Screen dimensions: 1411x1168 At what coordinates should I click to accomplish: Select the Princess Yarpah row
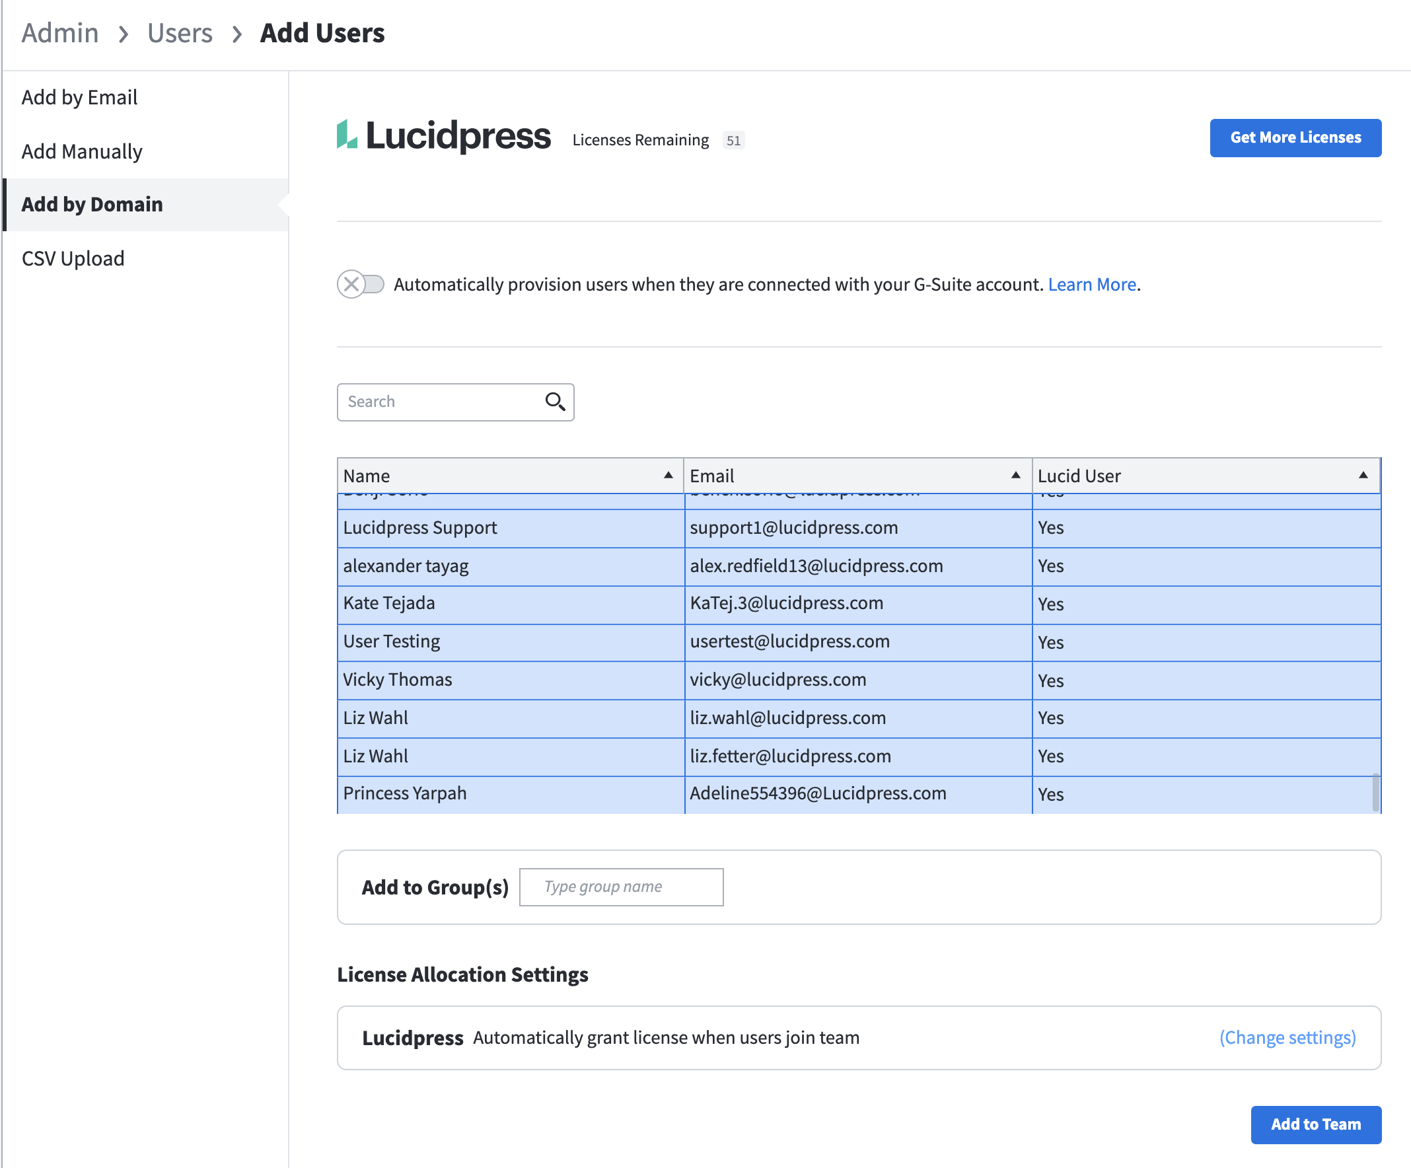point(859,794)
